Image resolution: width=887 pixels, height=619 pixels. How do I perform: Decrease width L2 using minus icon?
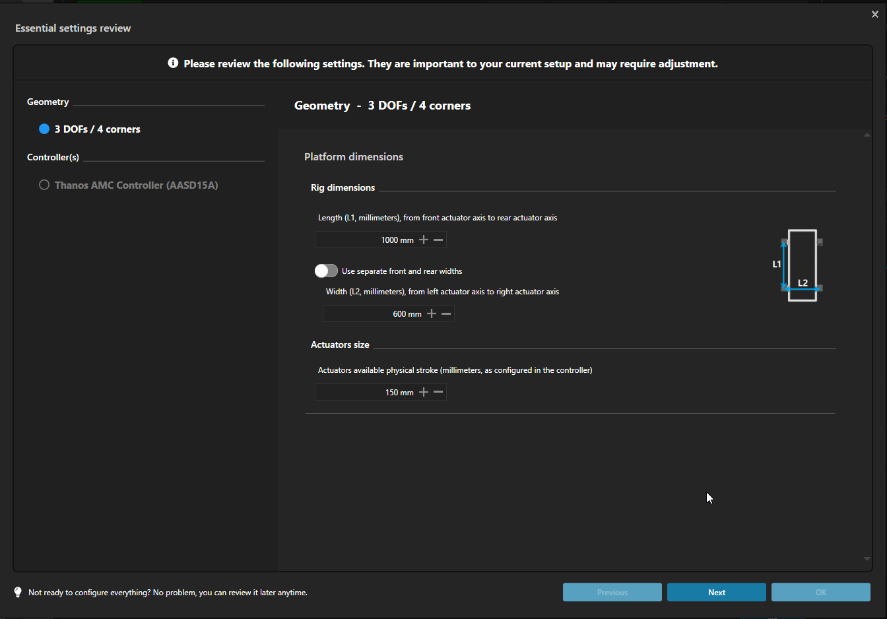(446, 314)
